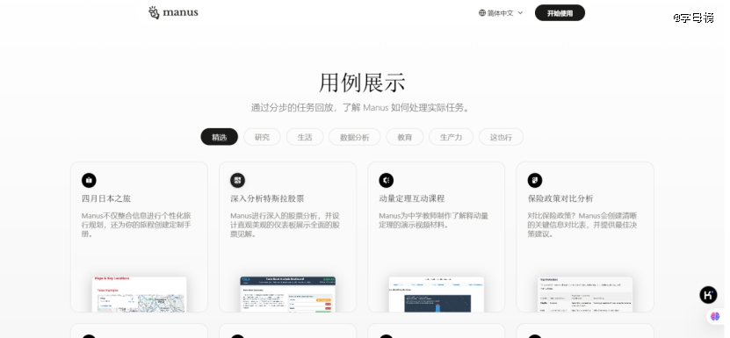Show the 教育 category
Screen dimensions: 730x338
[x=405, y=137]
